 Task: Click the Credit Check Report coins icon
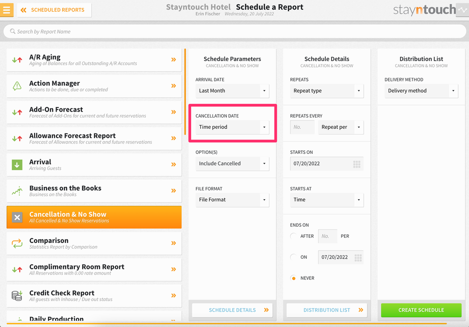pos(17,295)
